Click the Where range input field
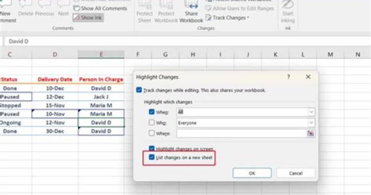371x195 pixels. tap(241, 134)
